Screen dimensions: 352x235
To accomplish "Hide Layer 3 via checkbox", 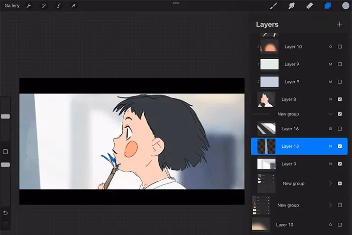I will point(340,164).
